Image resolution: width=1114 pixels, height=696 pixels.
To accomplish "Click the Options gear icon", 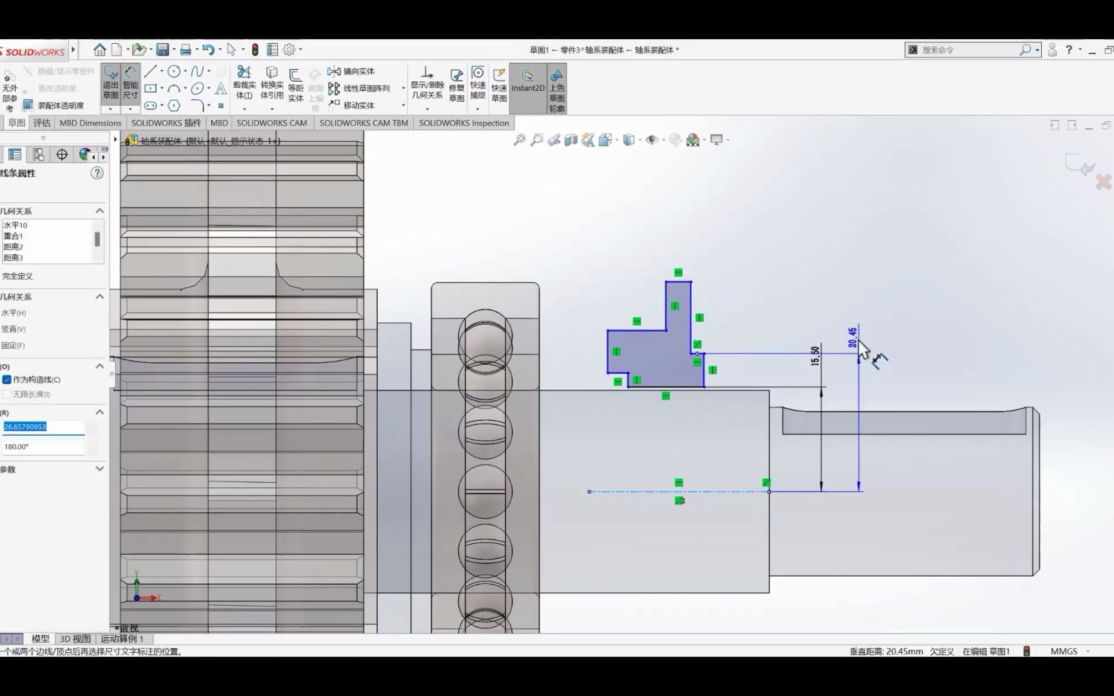I will click(x=289, y=50).
